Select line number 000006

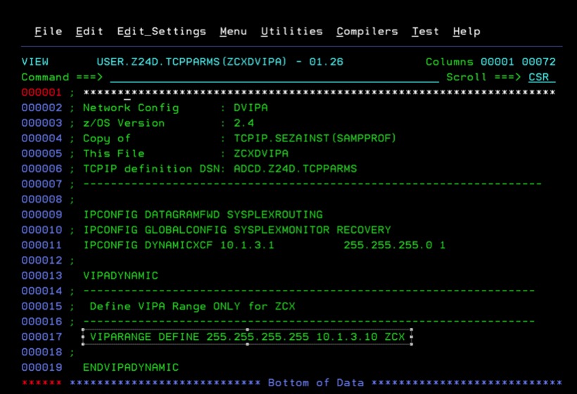coord(42,169)
